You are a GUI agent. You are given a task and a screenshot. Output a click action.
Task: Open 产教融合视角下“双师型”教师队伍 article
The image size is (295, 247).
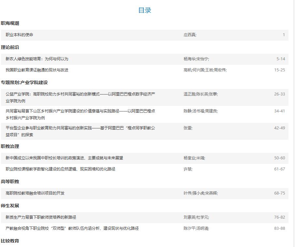[x=72, y=228]
